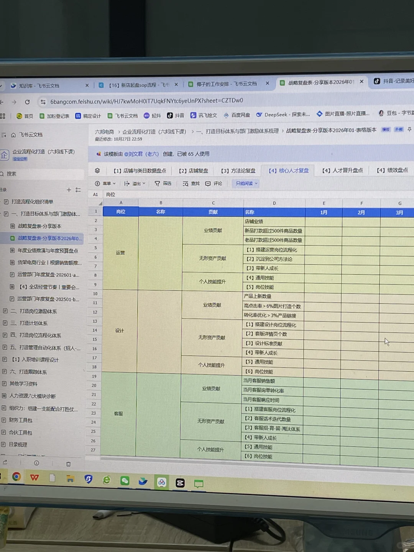Select column D header
Image resolution: width=414 pixels, height=552 pixels.
pyautogui.click(x=274, y=203)
